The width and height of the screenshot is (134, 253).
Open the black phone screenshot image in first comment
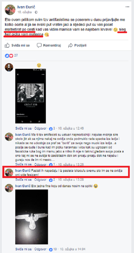coord(31,96)
